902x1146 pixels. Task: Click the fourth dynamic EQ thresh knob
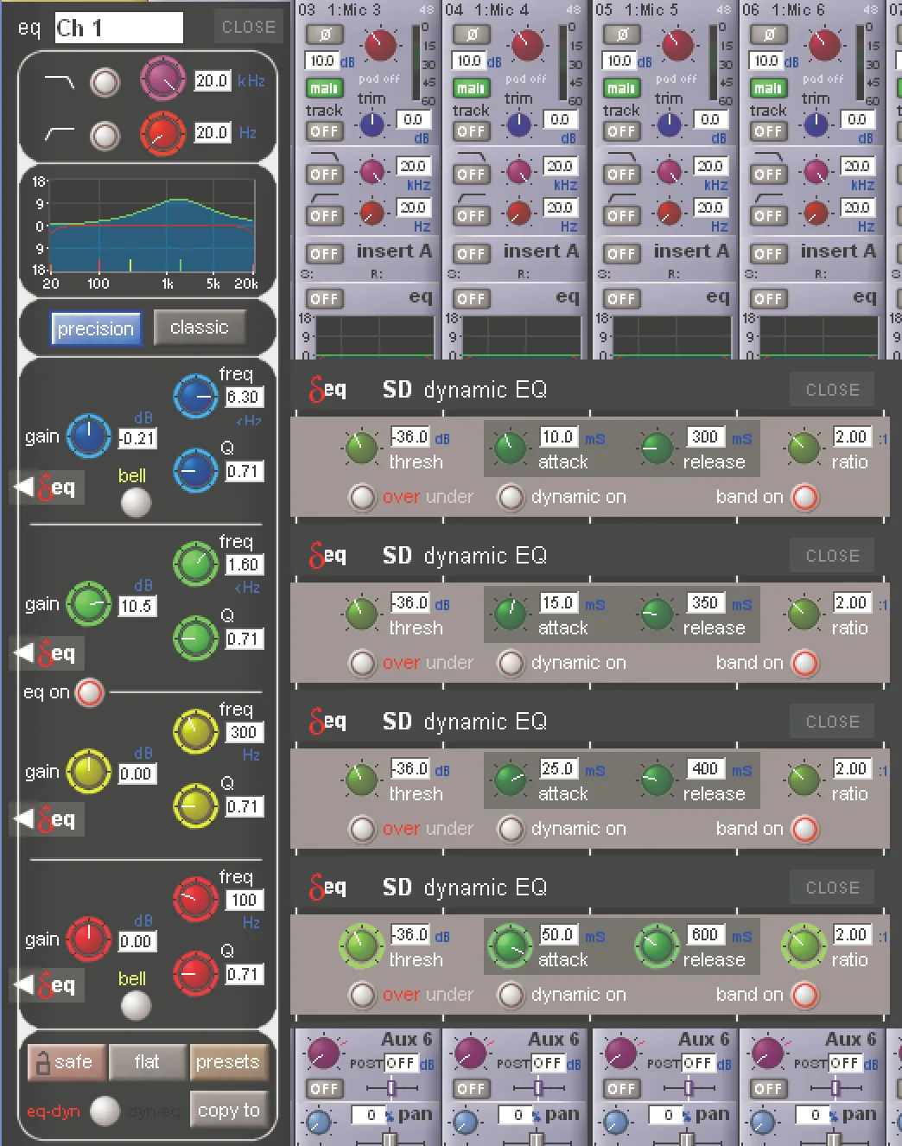point(361,945)
